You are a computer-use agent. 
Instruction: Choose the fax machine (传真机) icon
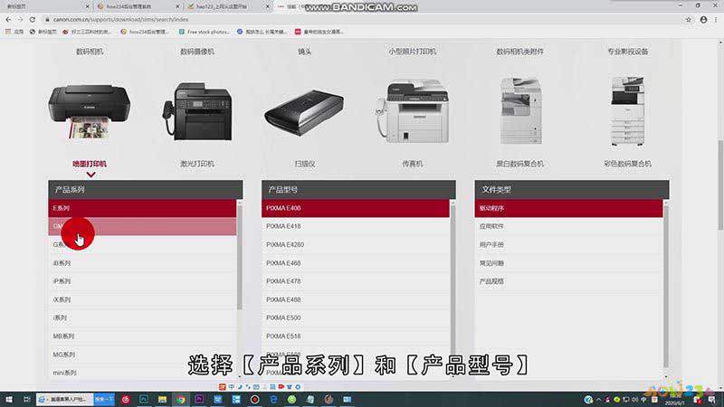click(412, 112)
